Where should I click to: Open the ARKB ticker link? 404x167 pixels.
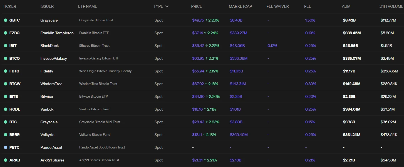click(x=15, y=160)
